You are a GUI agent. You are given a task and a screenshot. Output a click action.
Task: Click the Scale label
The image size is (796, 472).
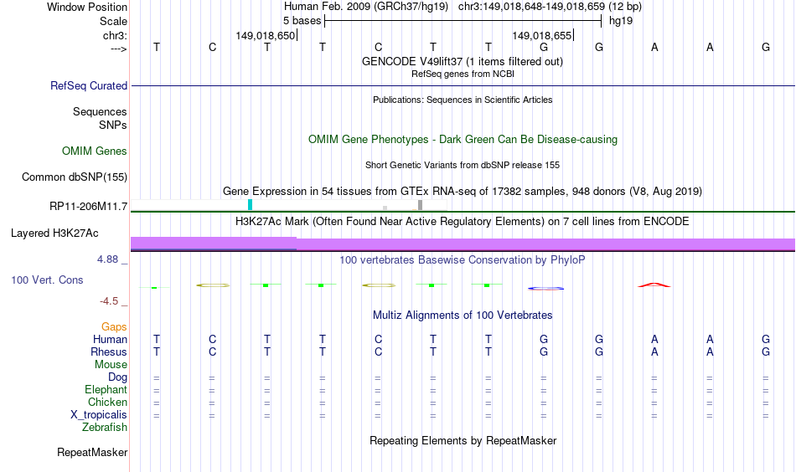113,21
